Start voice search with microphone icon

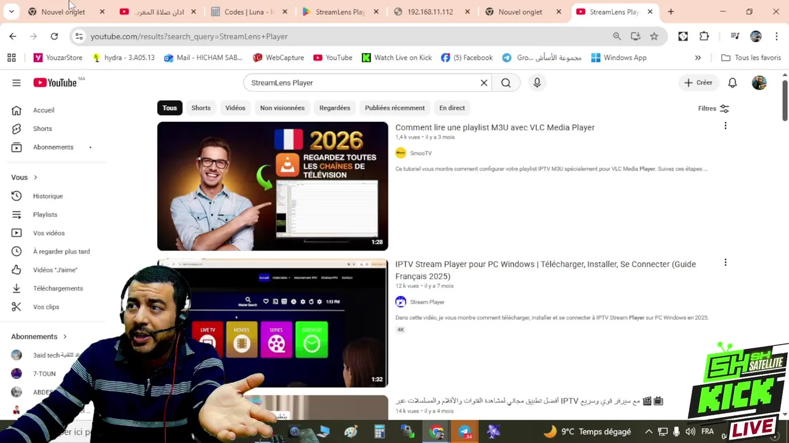pyautogui.click(x=537, y=82)
